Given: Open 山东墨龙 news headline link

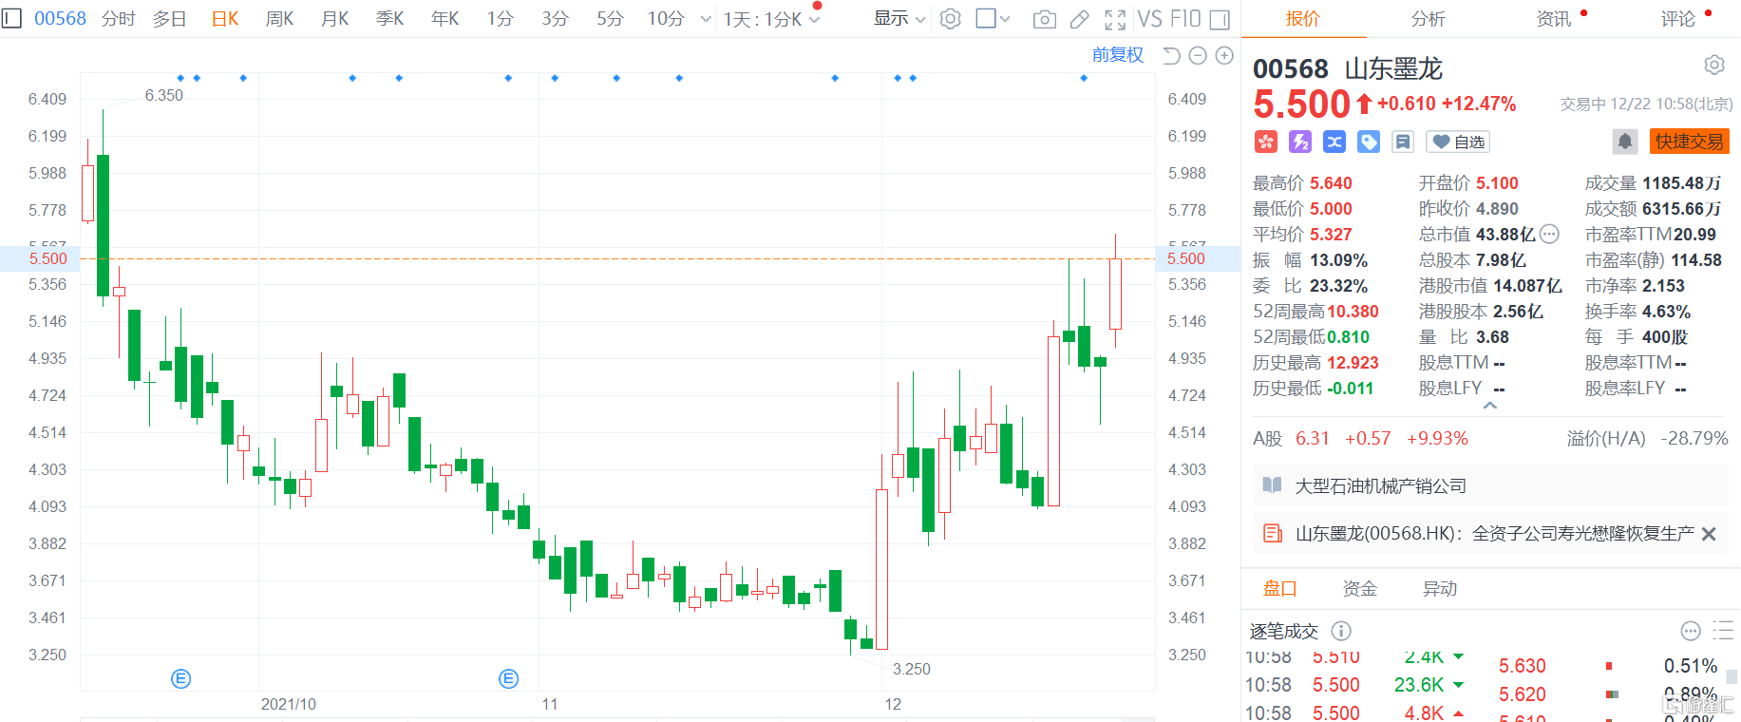Looking at the screenshot, I should point(1494,534).
